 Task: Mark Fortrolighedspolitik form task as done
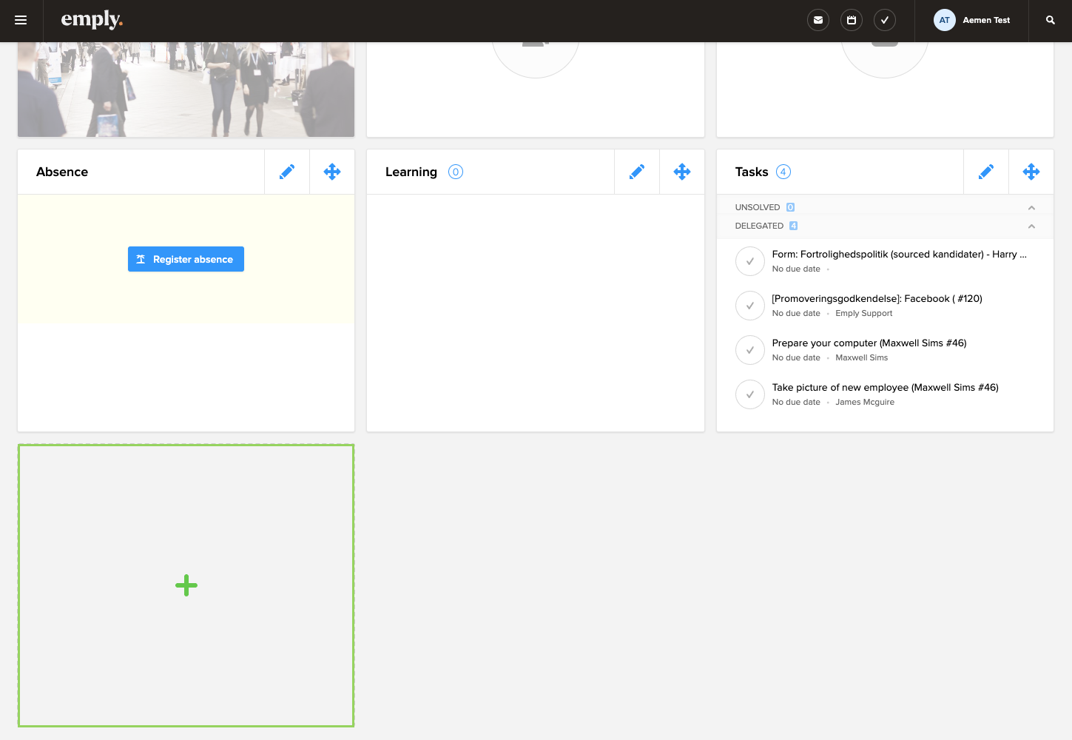pyautogui.click(x=750, y=261)
